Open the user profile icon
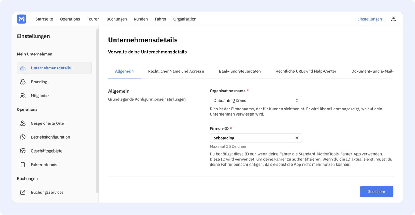Image resolution: width=415 pixels, height=215 pixels. coord(393,19)
